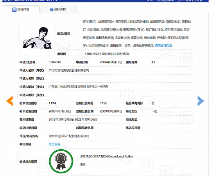Screen dimensions: 215x176
Task: Select LIVE/REGISTRATION/Issued and Active status text
Action: [106, 156]
